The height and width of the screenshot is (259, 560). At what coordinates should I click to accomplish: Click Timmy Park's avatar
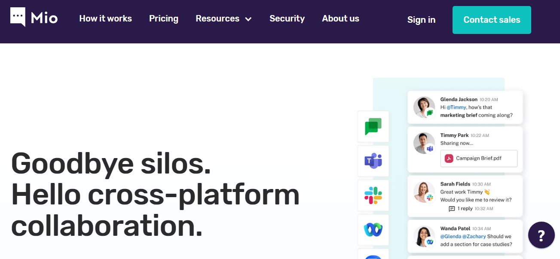(424, 143)
